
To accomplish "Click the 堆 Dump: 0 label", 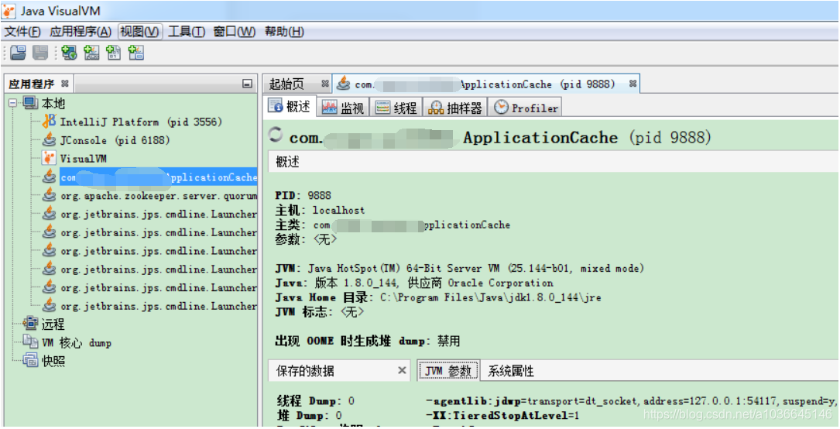I will [309, 416].
